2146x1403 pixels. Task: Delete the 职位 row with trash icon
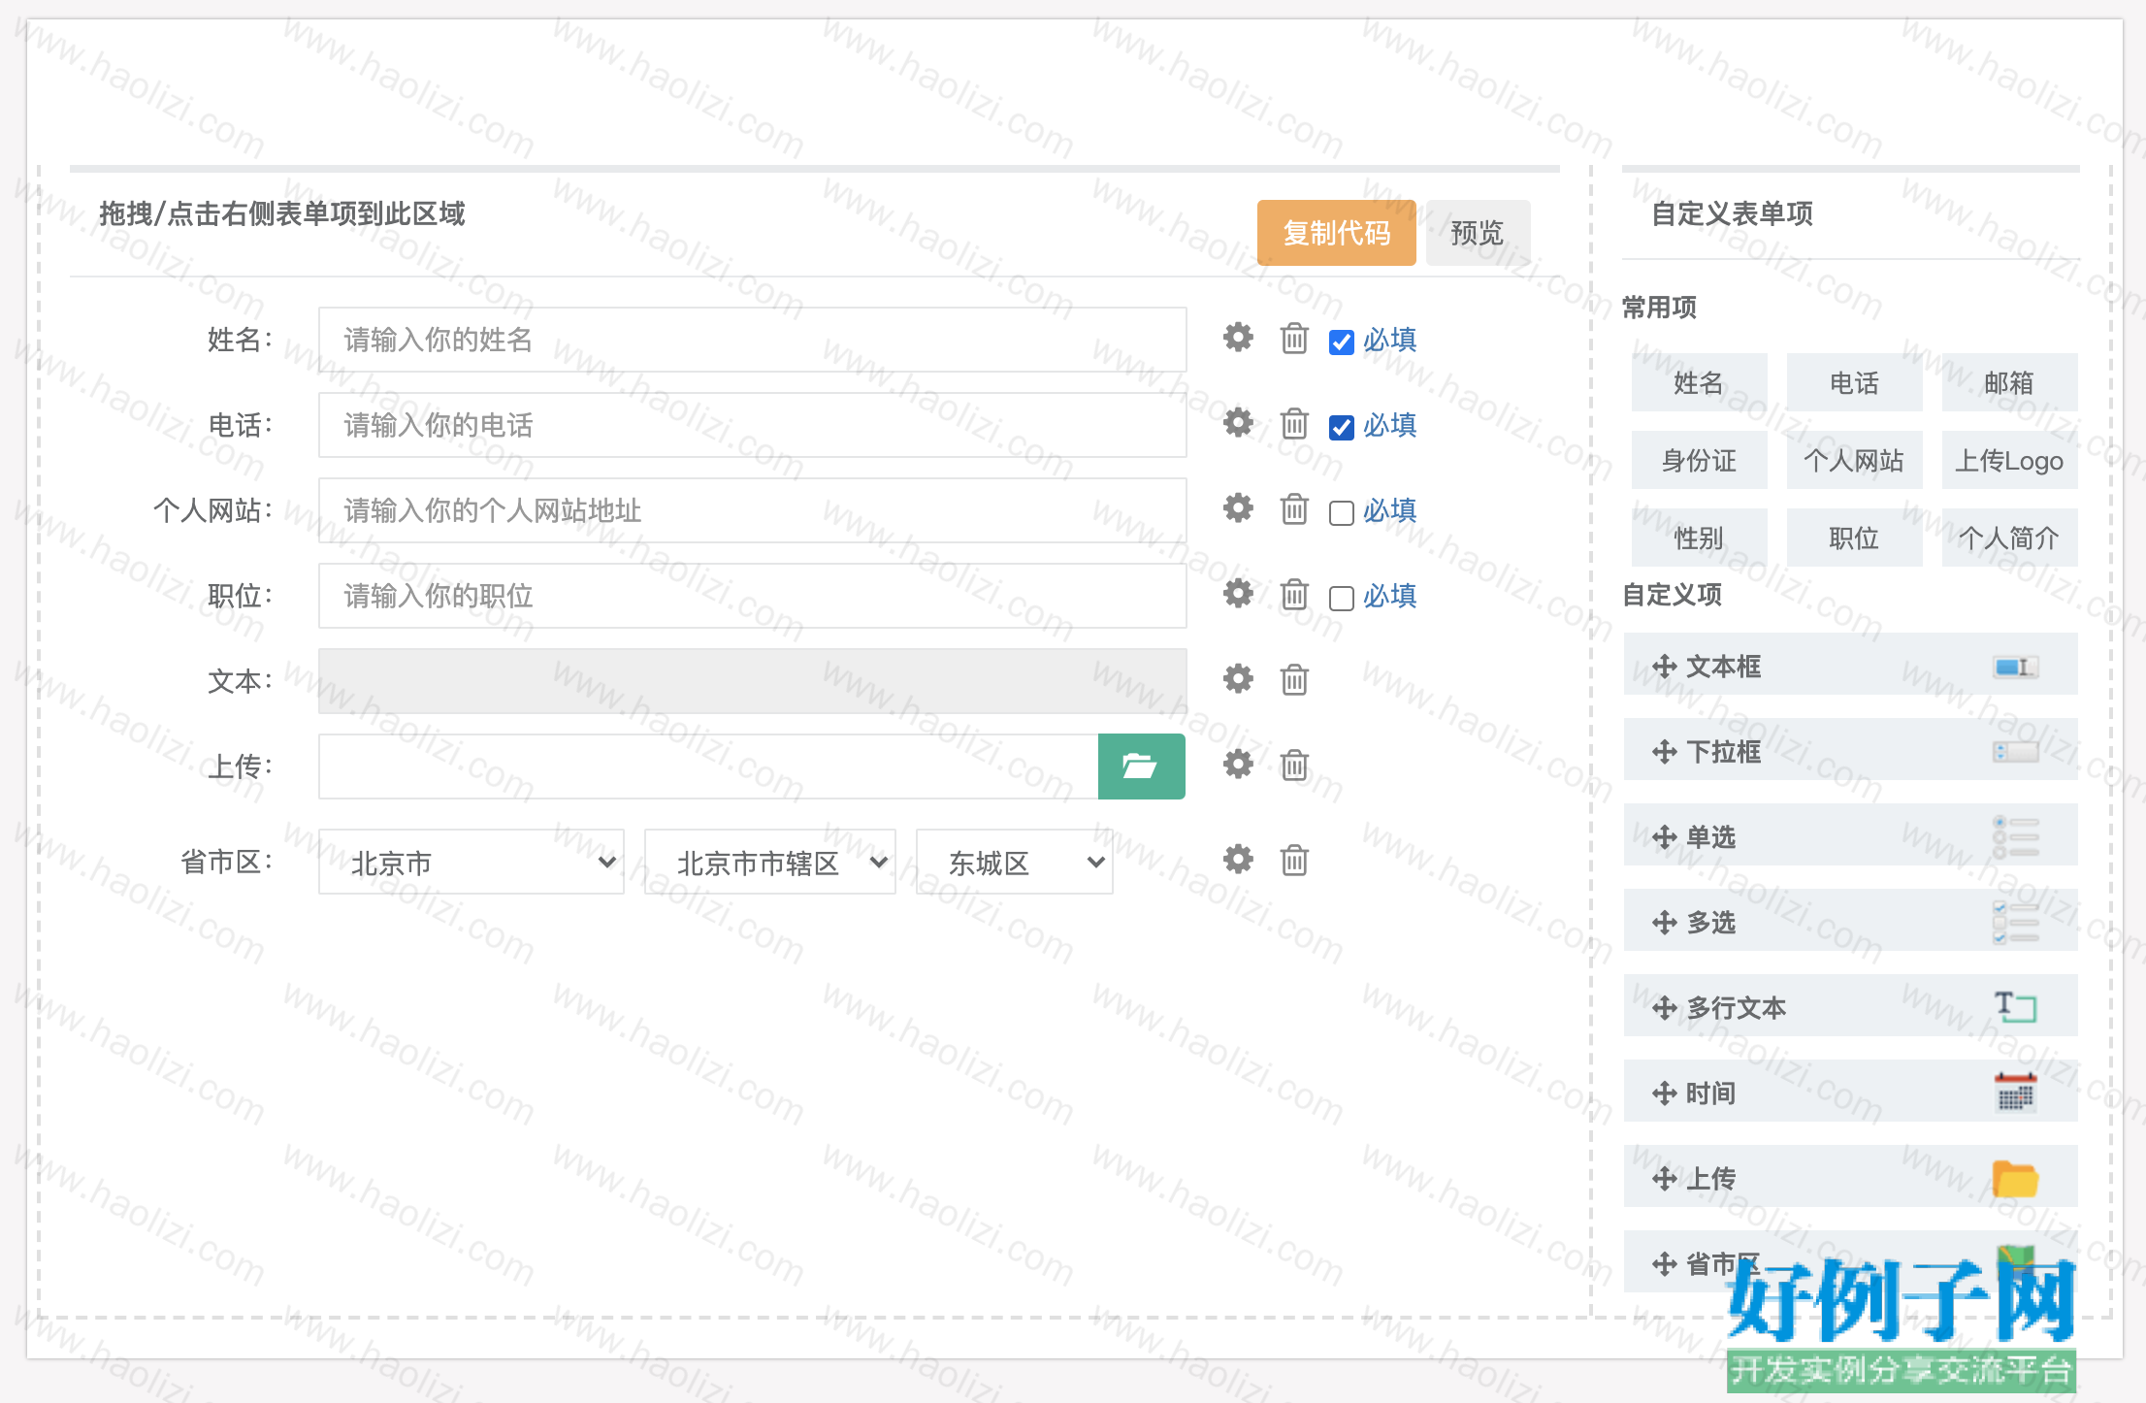pos(1294,594)
